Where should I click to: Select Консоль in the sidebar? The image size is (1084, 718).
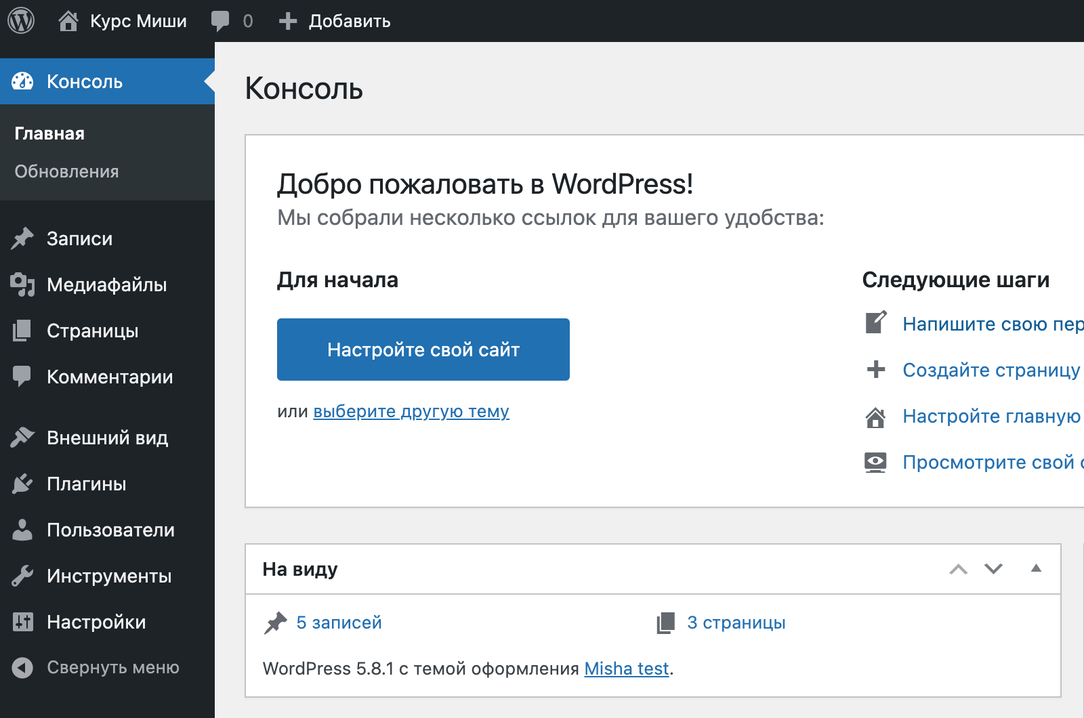(107, 81)
